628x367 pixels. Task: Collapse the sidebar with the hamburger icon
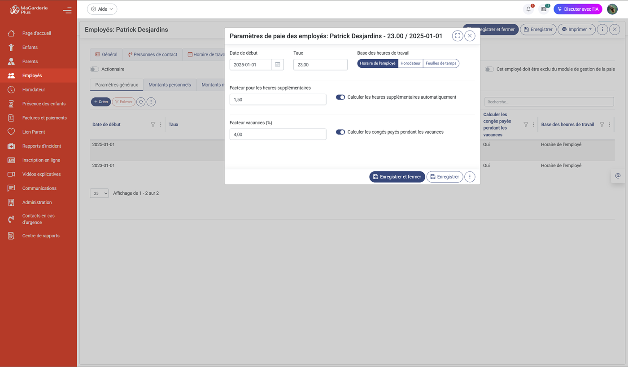pyautogui.click(x=67, y=10)
